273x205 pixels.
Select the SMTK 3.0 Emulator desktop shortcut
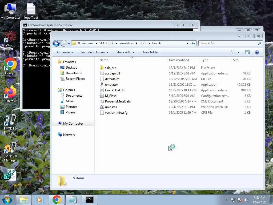(10, 124)
